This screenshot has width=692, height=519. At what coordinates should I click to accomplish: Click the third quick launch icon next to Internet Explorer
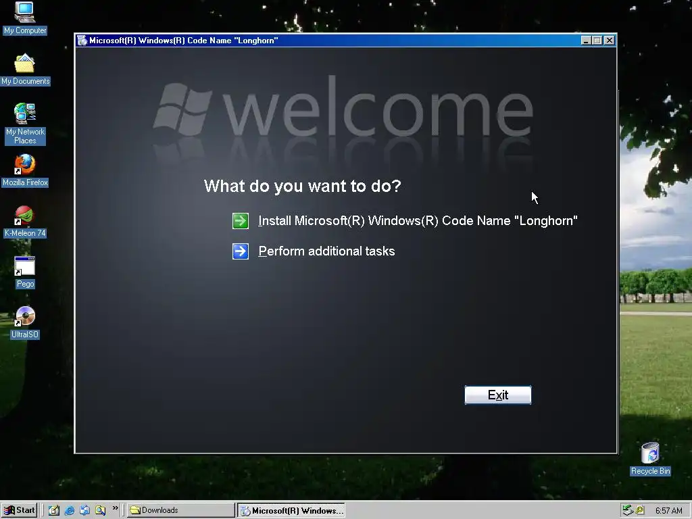pyautogui.click(x=84, y=510)
